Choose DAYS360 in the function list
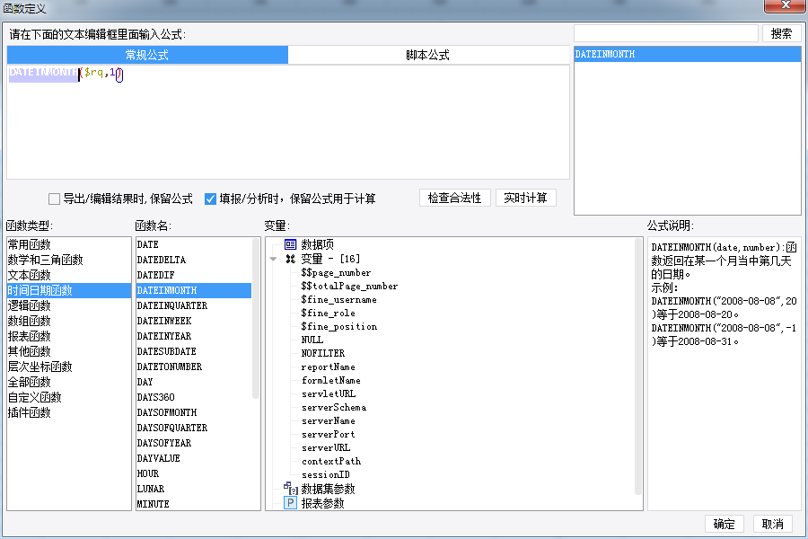This screenshot has width=808, height=539. pos(194,397)
